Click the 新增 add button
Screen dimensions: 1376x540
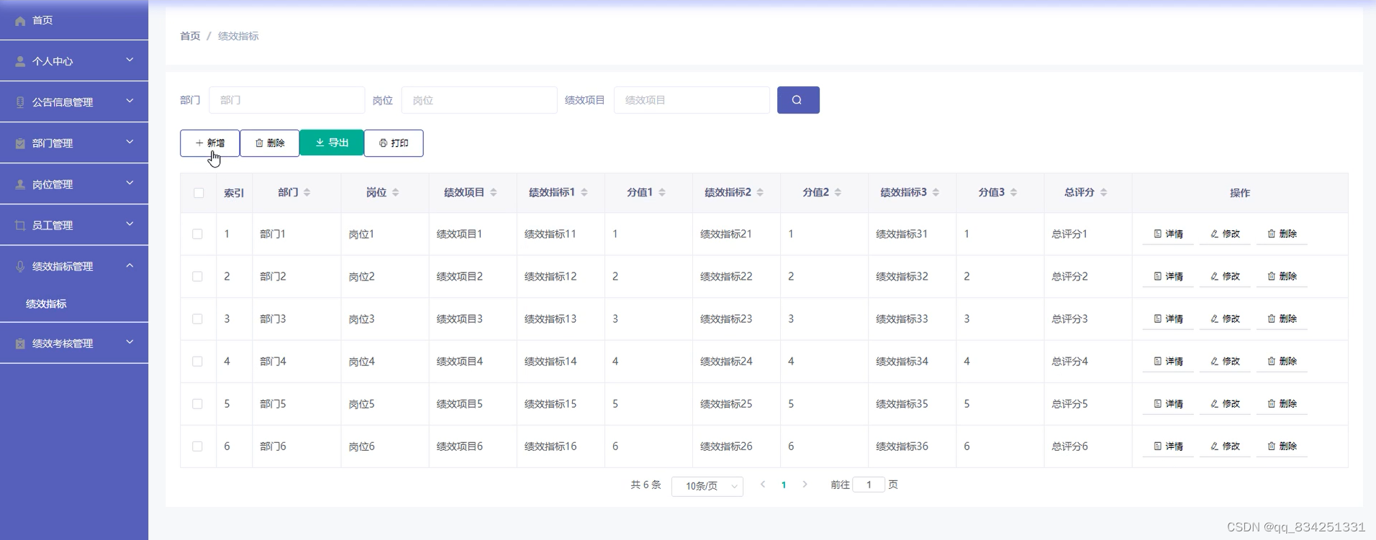(209, 143)
